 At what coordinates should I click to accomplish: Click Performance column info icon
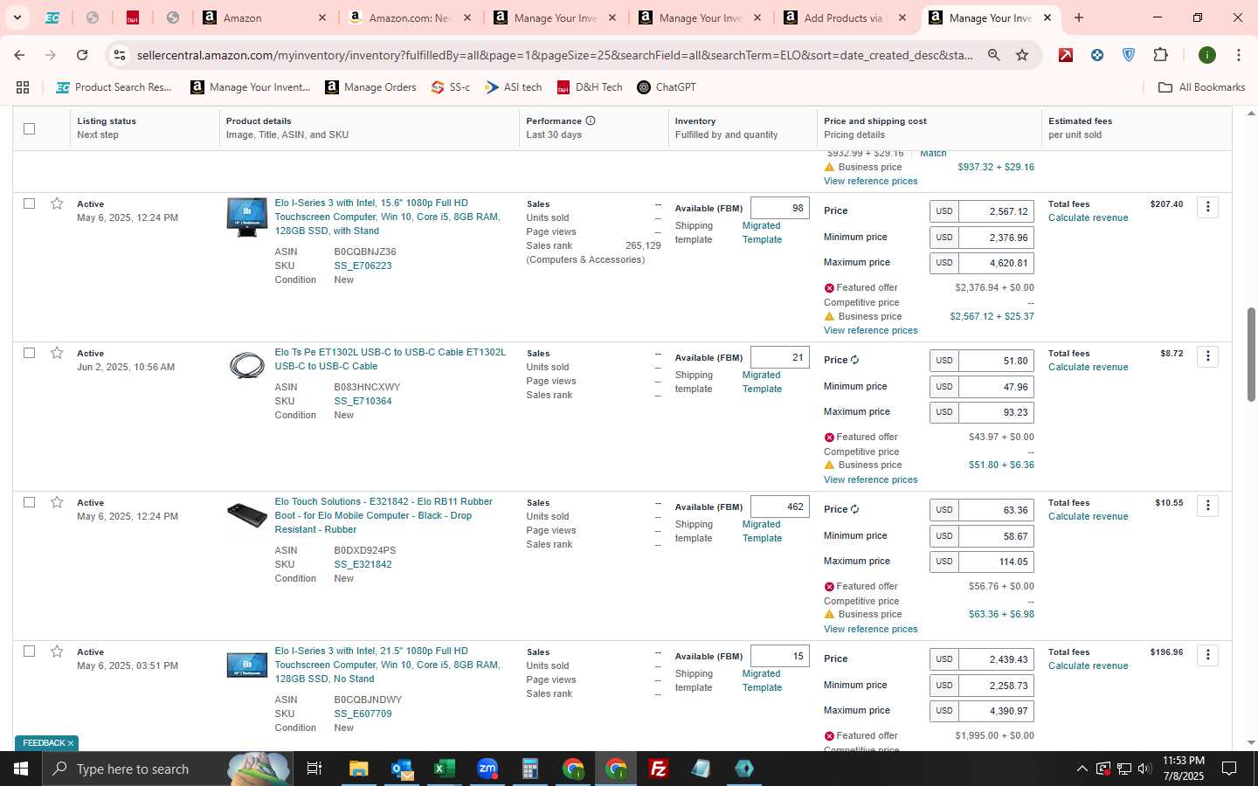coord(591,121)
